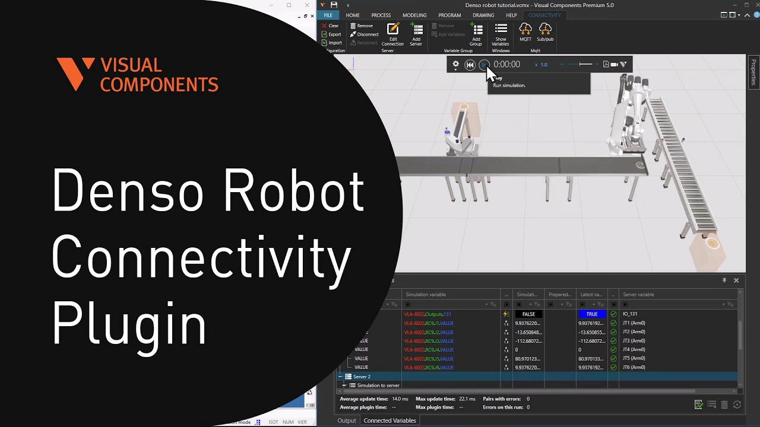Disconnect from the server
Viewport: 760px width, 427px height.
364,34
